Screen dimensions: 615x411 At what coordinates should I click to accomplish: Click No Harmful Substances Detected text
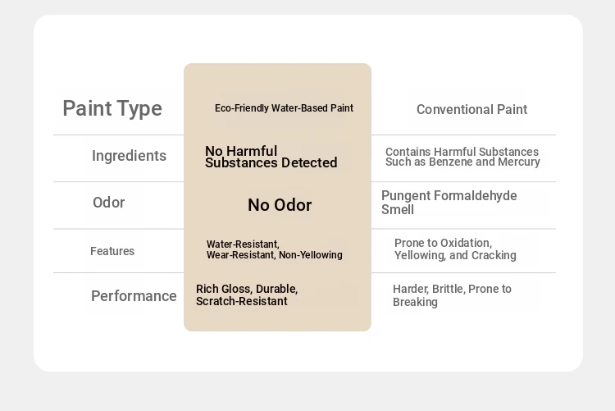(271, 157)
